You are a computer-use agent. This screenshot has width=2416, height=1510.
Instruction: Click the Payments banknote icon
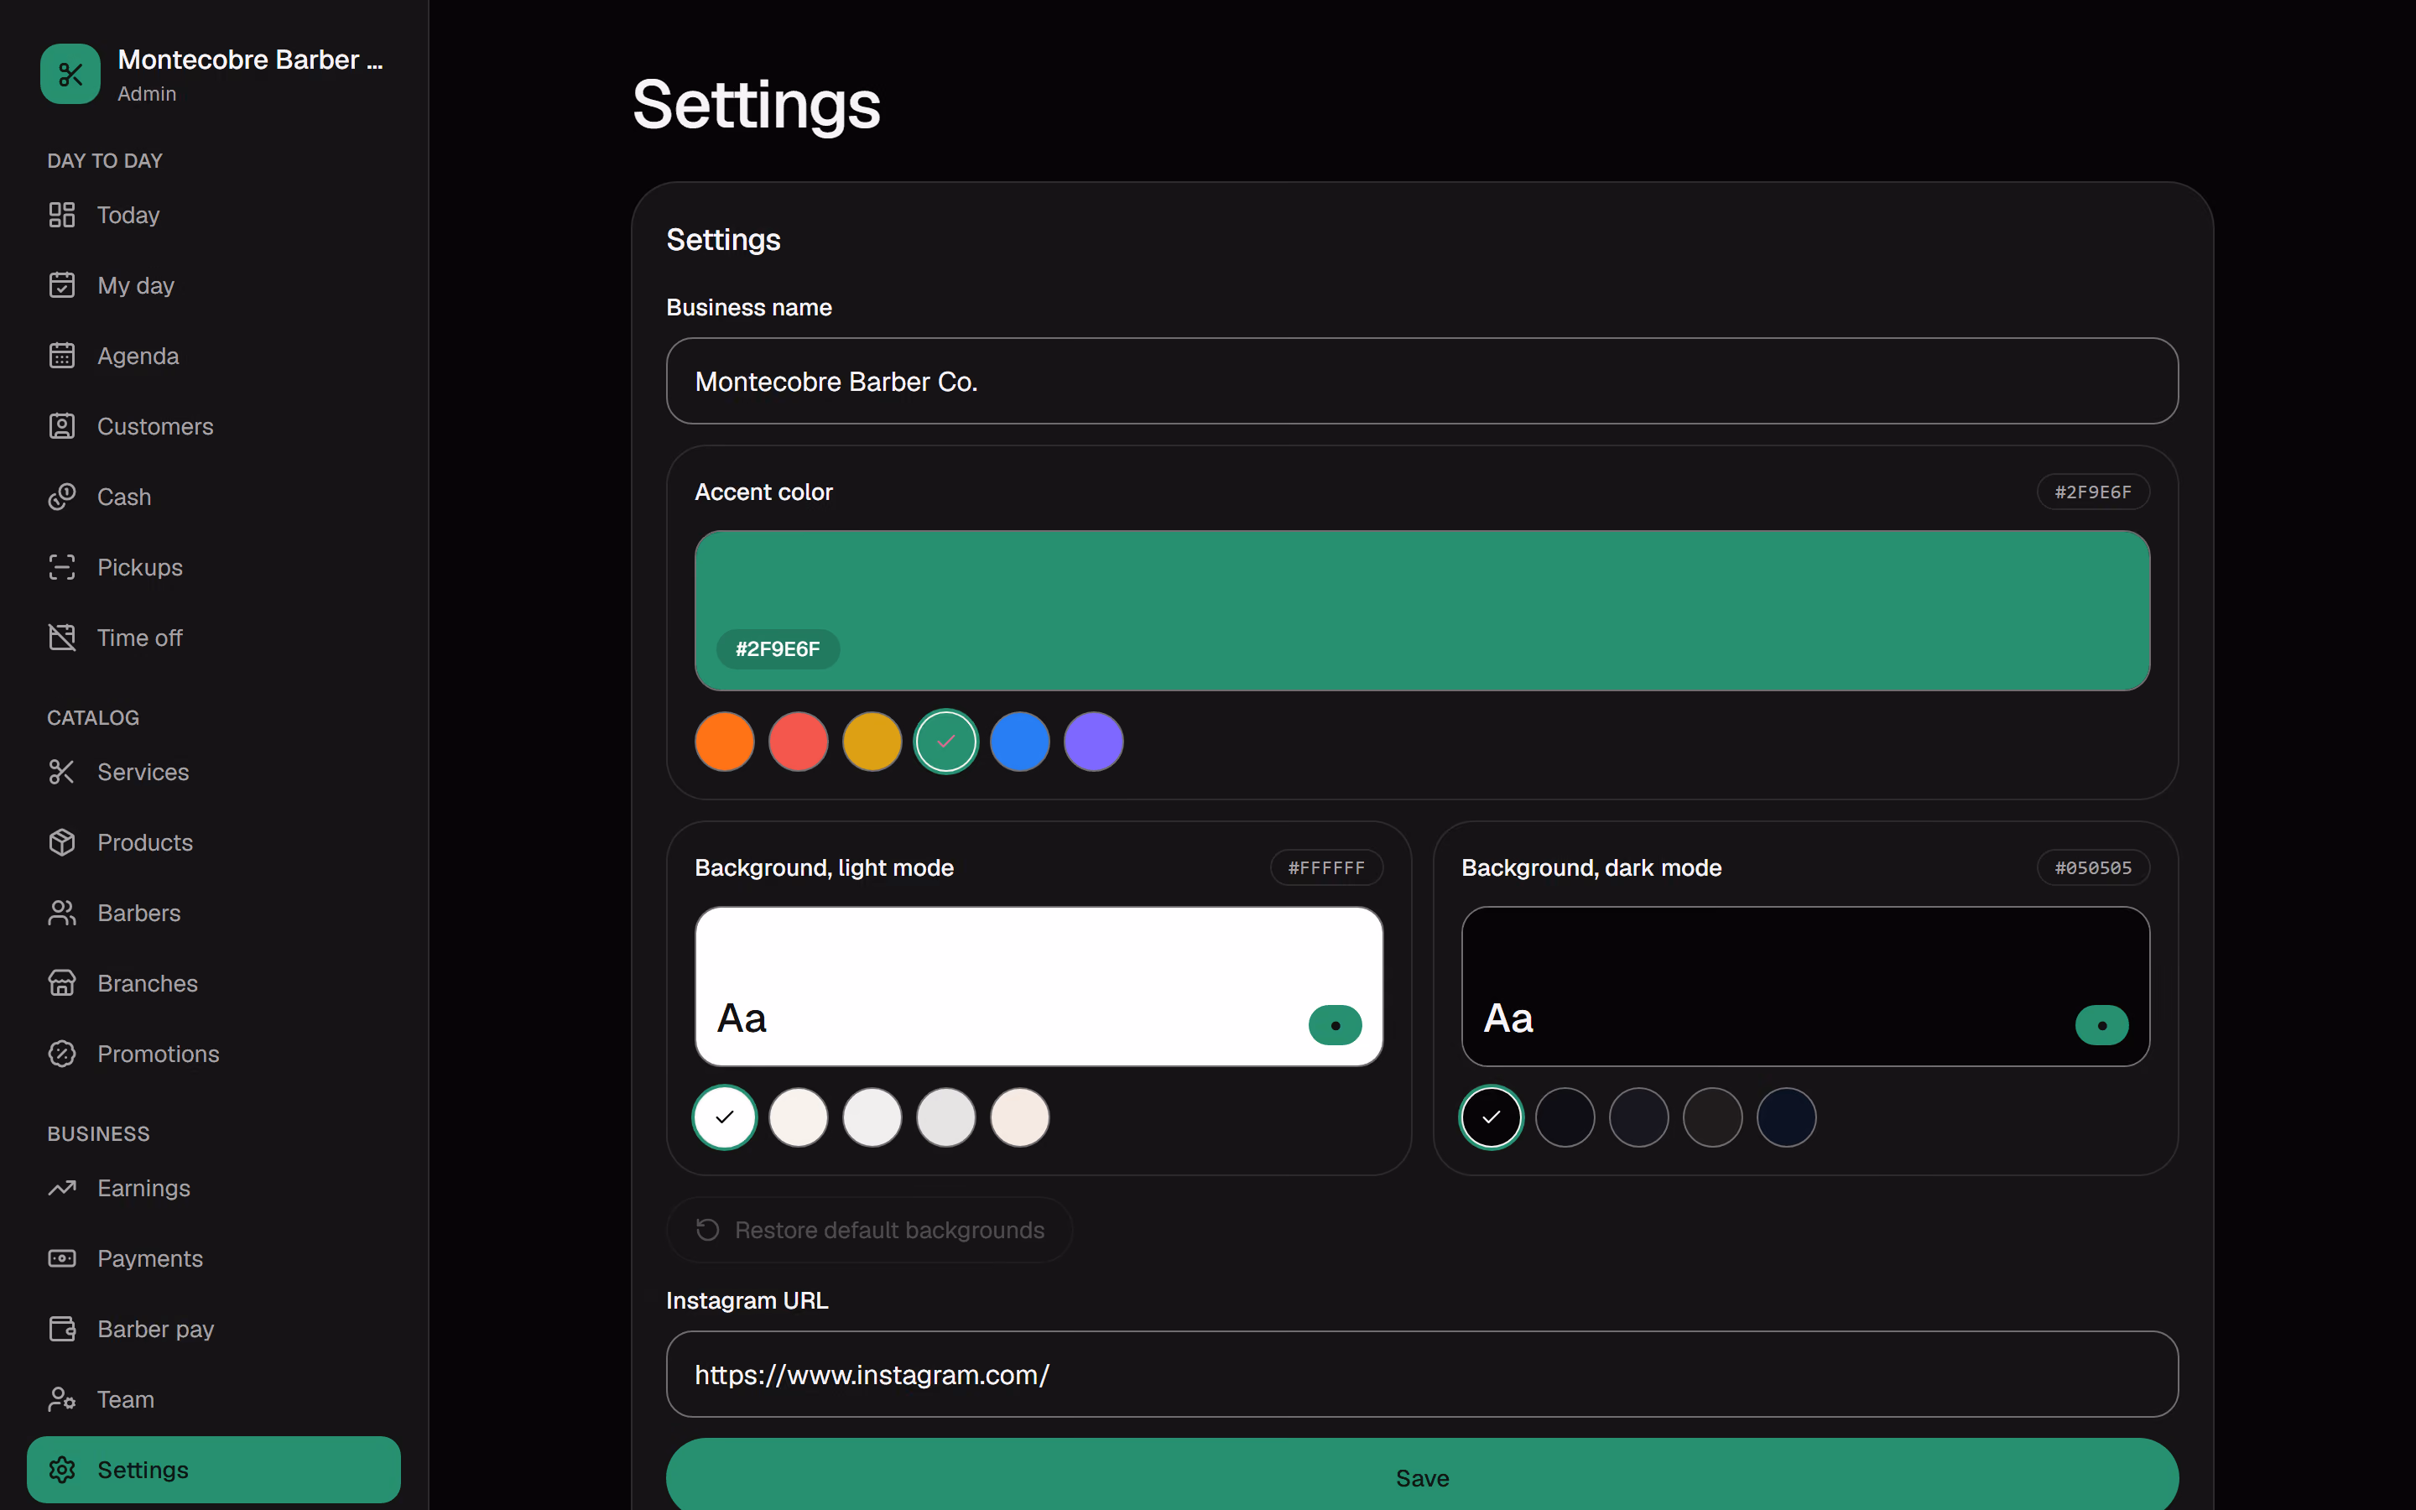pyautogui.click(x=62, y=1258)
